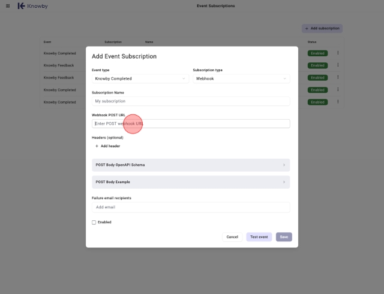Focus the Subscription Name field

[x=191, y=101]
